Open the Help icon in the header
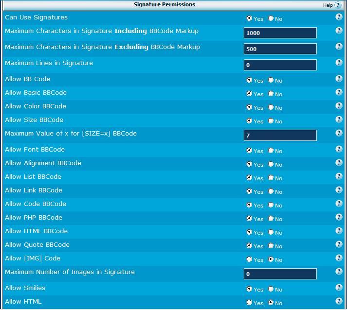The width and height of the screenshot is (347, 310). [338, 5]
